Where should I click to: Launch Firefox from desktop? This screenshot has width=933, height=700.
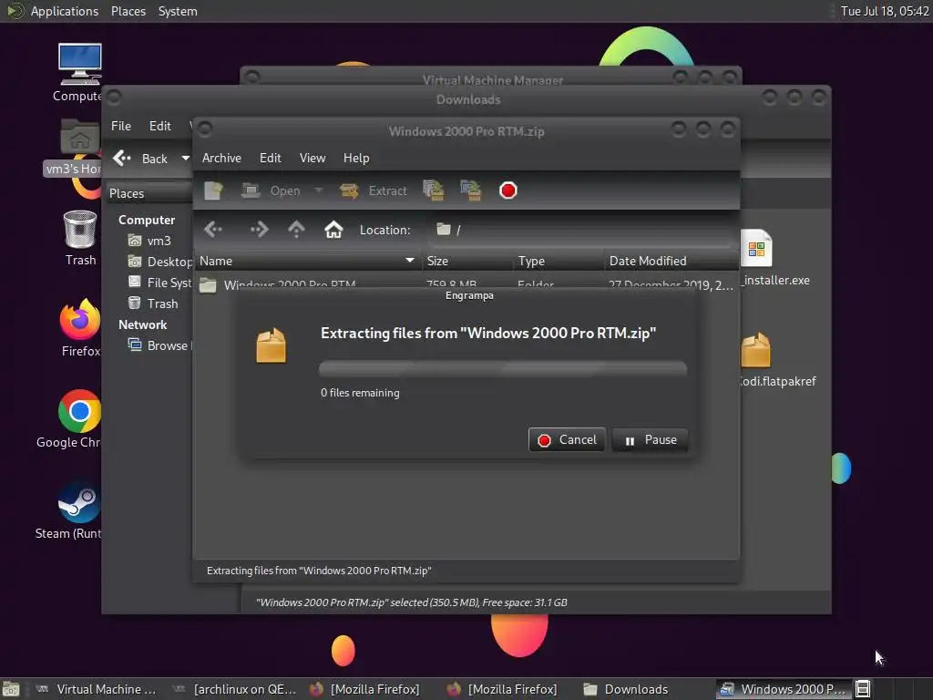coord(80,328)
